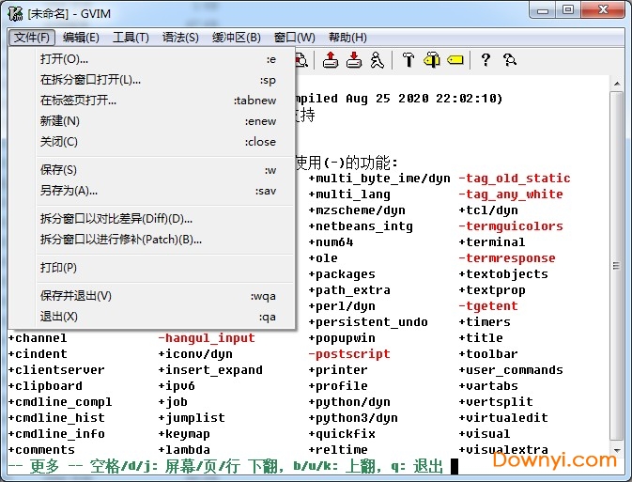Open the 编辑(E) menu
This screenshot has height=482, width=632.
81,38
